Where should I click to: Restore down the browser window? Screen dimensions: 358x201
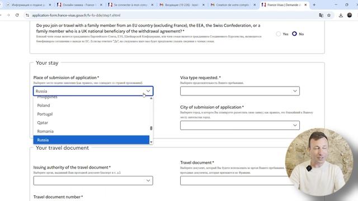click(x=347, y=5)
